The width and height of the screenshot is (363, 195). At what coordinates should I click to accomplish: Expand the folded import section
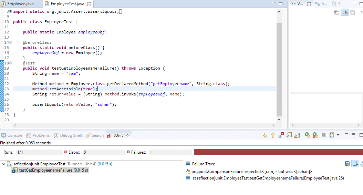(x=10, y=11)
